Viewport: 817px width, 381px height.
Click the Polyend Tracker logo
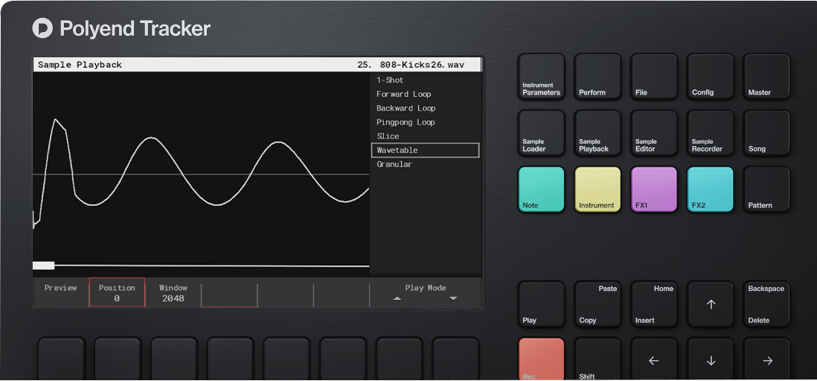tap(121, 28)
